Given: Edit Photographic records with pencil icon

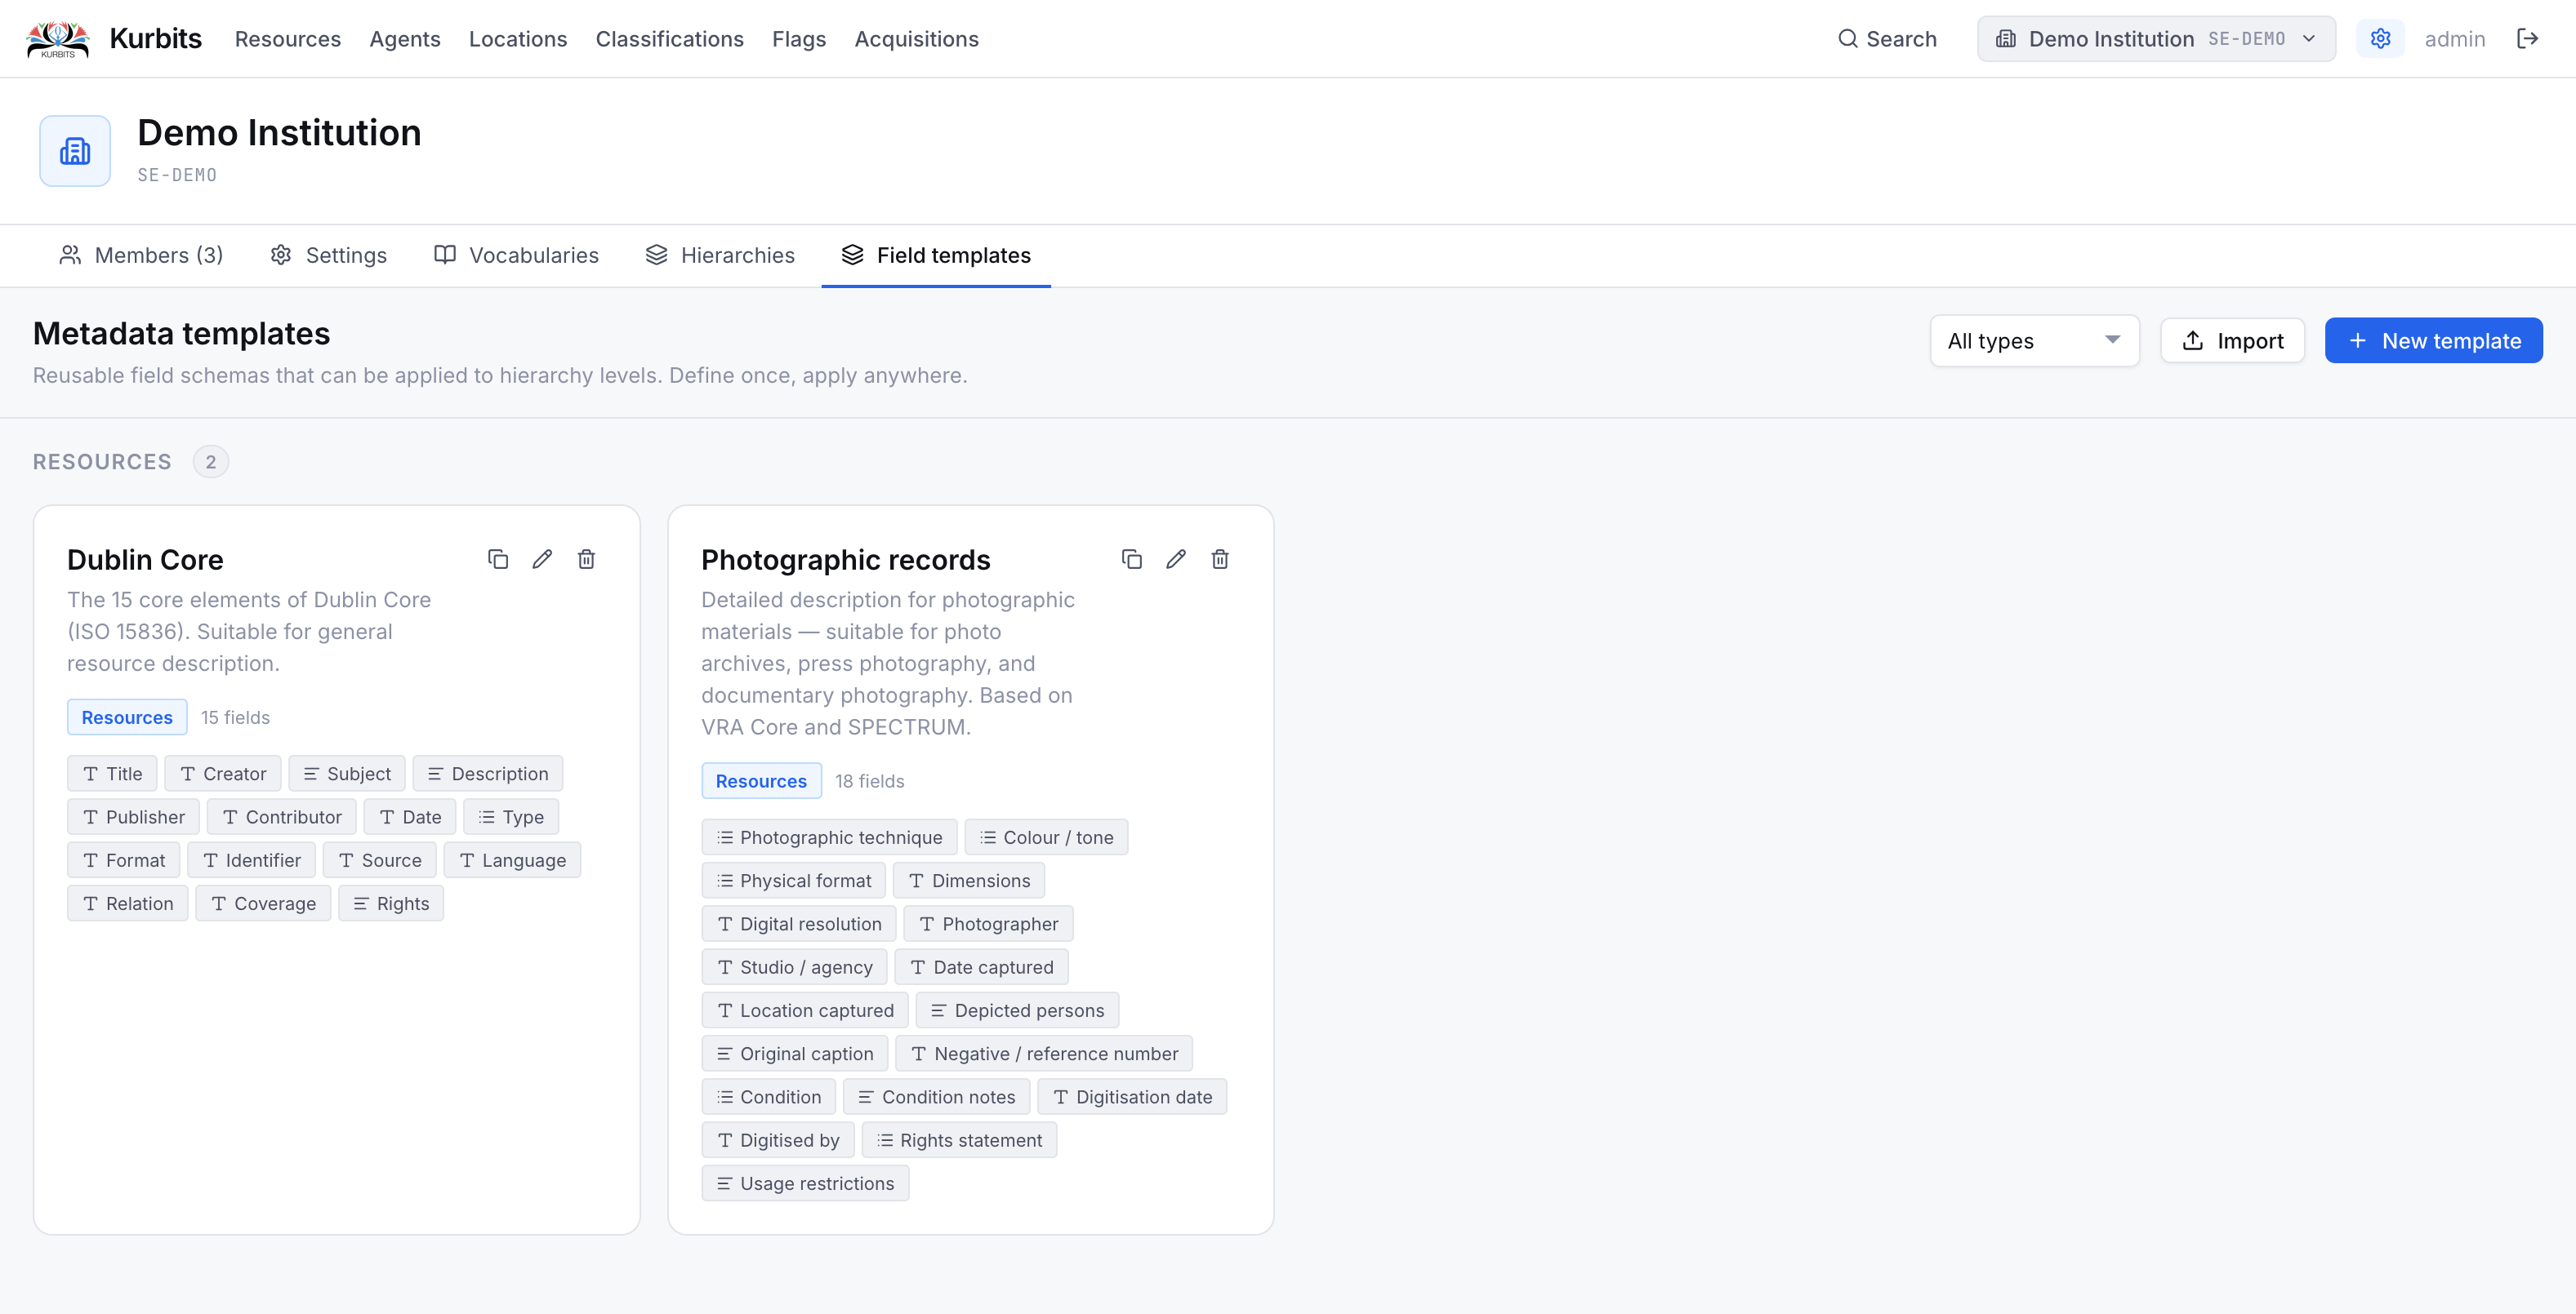Looking at the screenshot, I should click(1176, 560).
